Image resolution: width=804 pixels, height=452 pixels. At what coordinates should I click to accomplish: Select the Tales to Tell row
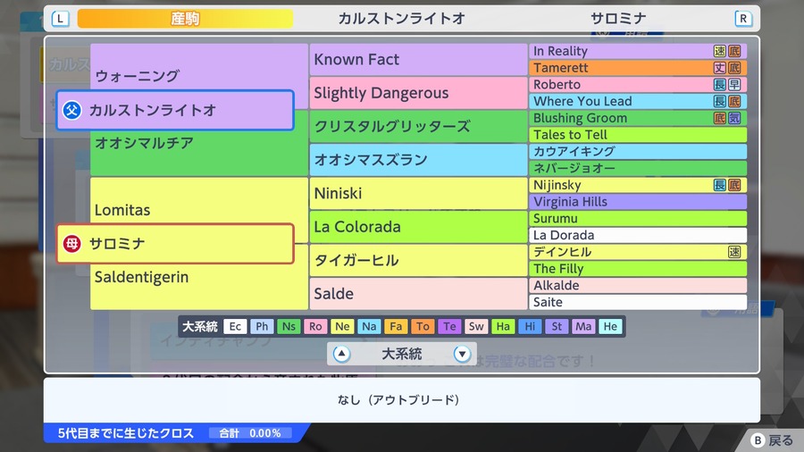pyautogui.click(x=638, y=135)
